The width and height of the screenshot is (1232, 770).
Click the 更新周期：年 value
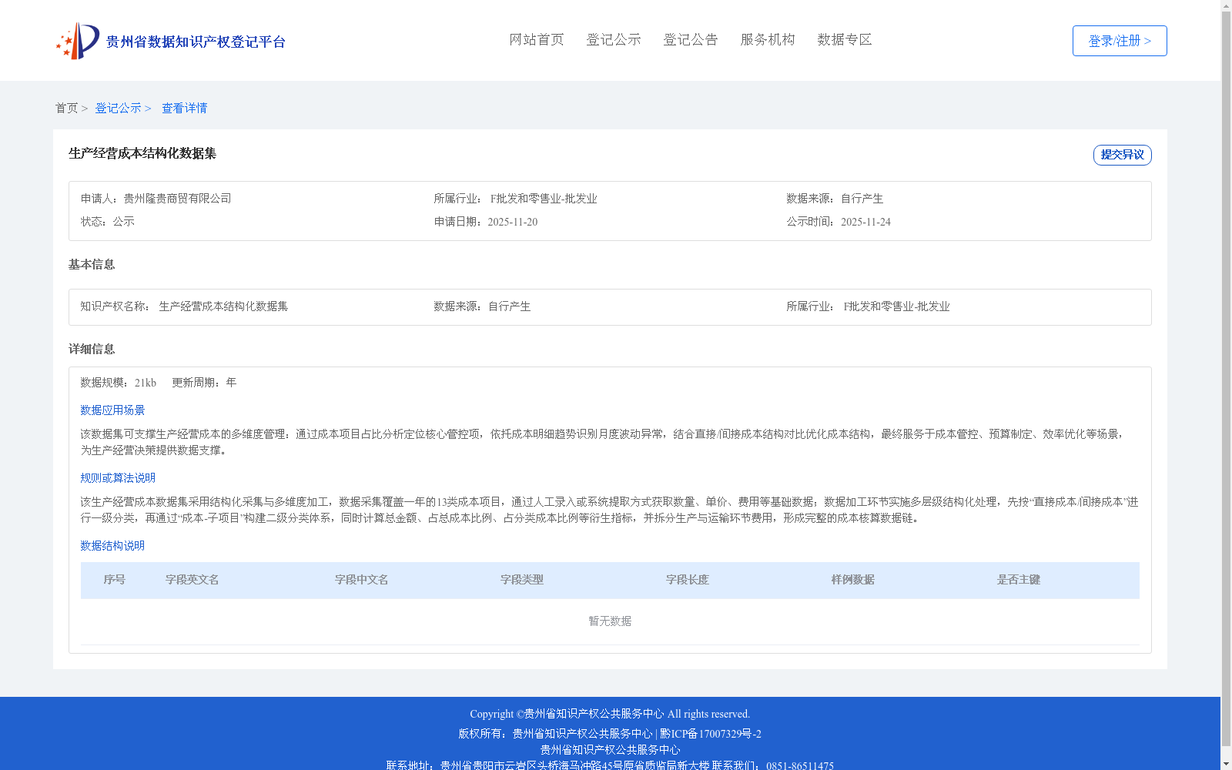(204, 383)
